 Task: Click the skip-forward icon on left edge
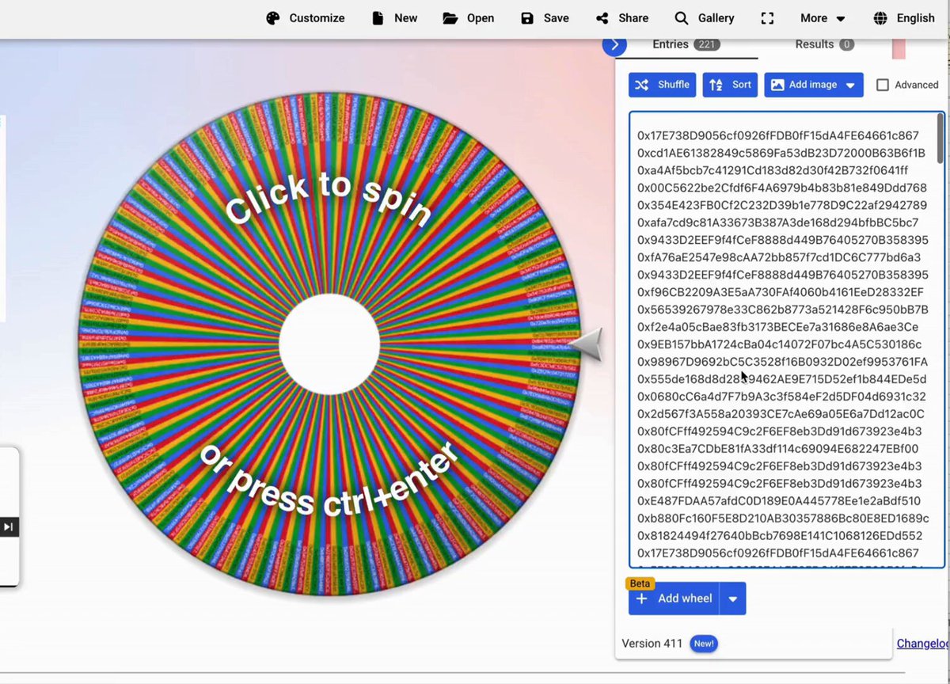9,527
